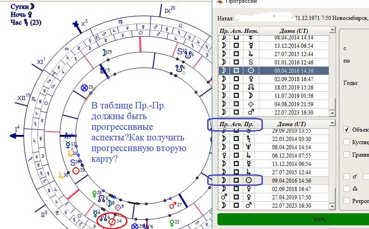Click the red Sun glyph marked 29
The height and width of the screenshot is (229, 369).
coord(76,171)
